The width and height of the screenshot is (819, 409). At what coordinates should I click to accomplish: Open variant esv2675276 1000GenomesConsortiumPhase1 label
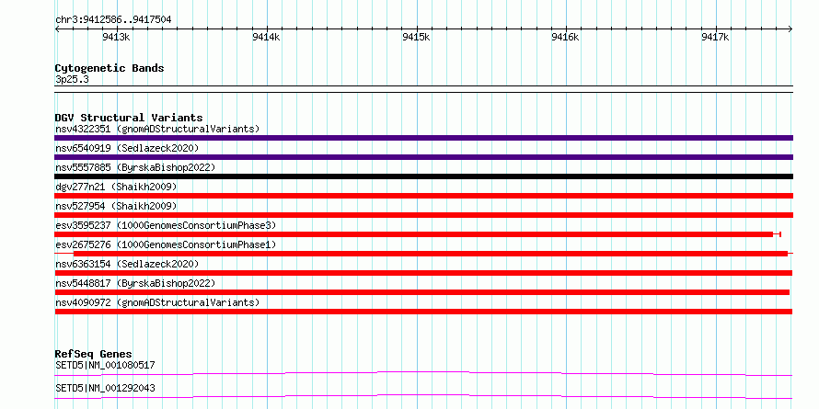coord(166,244)
